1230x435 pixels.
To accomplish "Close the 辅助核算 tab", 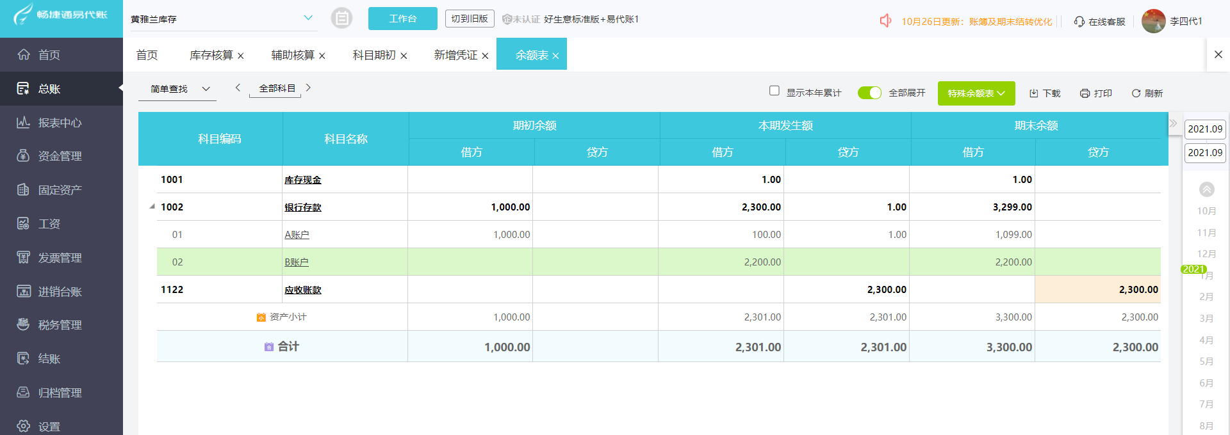I will (322, 56).
